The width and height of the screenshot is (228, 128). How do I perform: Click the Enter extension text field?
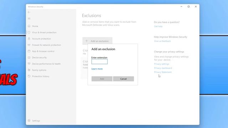click(99, 62)
